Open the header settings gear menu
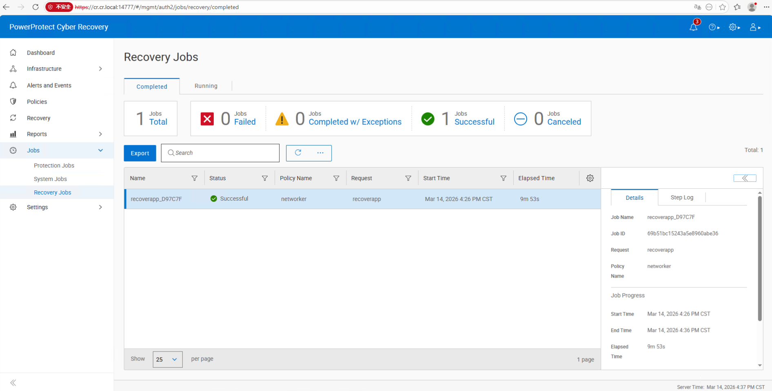The image size is (772, 391). click(734, 27)
